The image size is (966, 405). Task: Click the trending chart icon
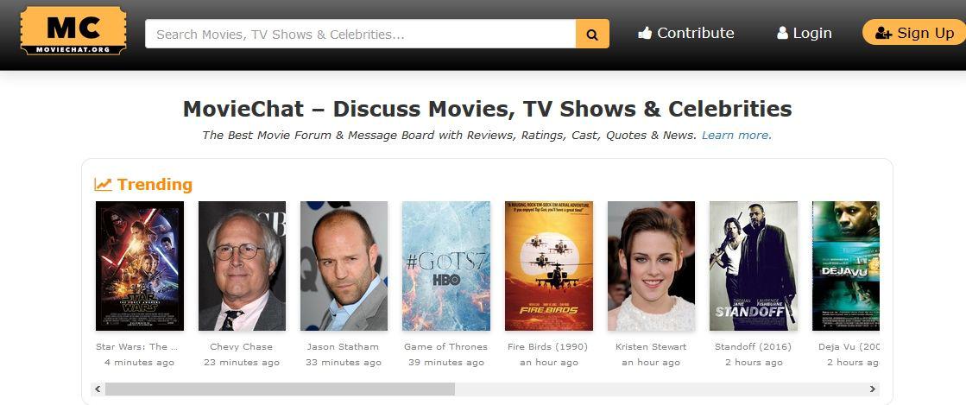tap(103, 184)
